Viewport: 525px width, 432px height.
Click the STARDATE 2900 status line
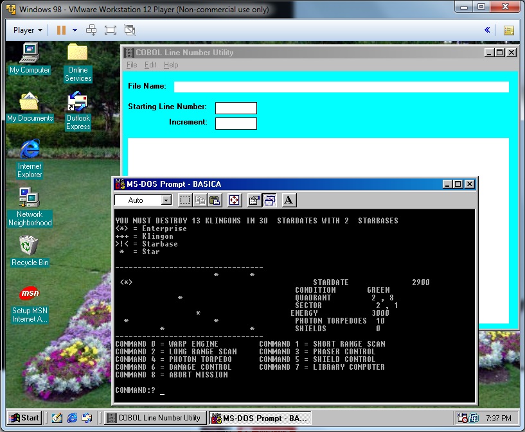coord(371,282)
